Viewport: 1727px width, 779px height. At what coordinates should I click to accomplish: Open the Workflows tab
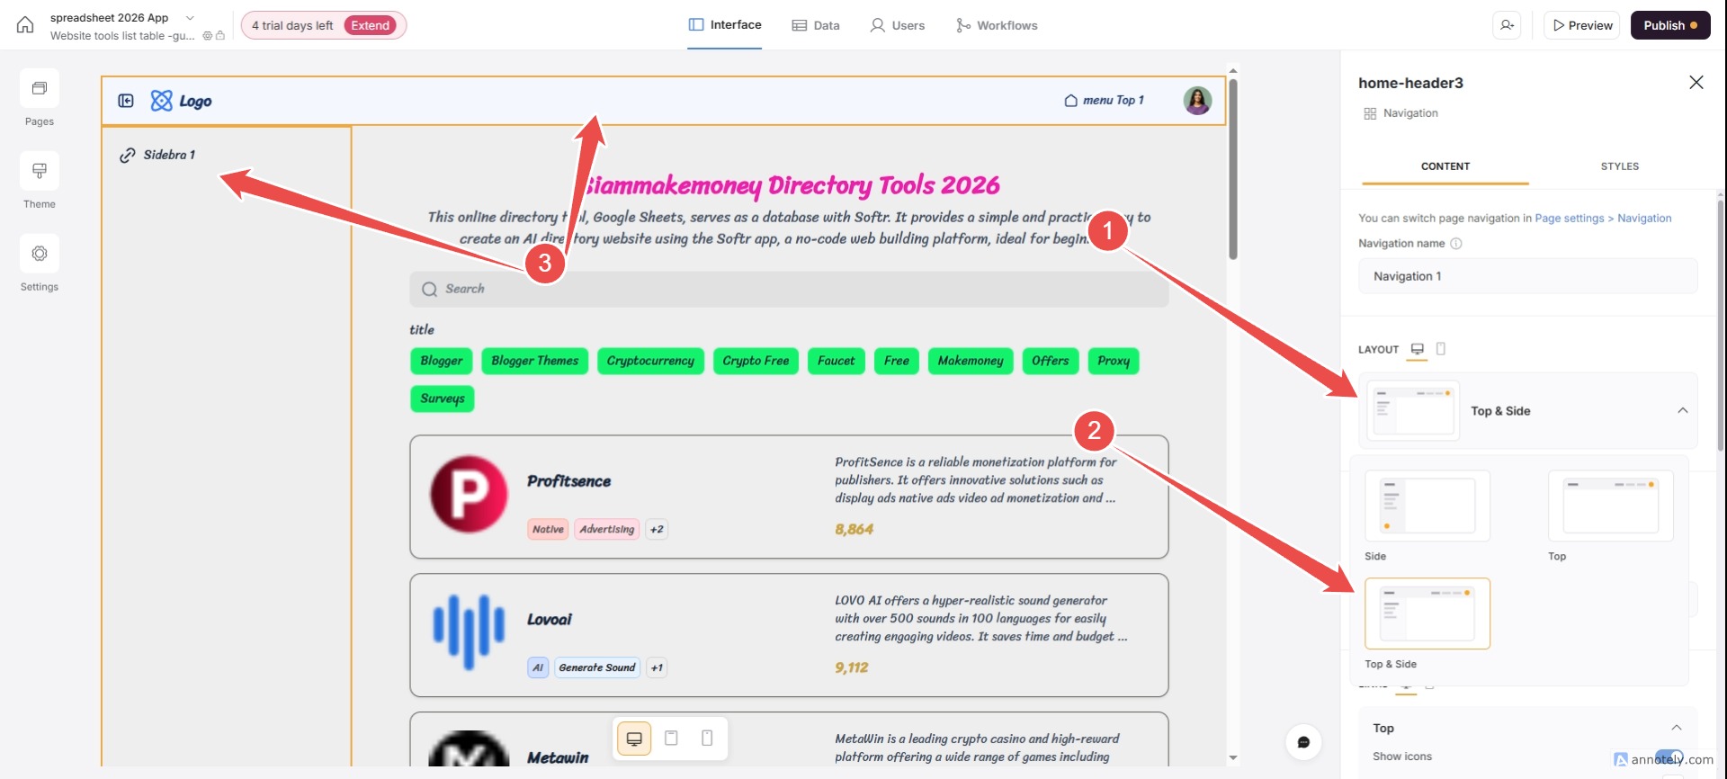click(x=997, y=25)
